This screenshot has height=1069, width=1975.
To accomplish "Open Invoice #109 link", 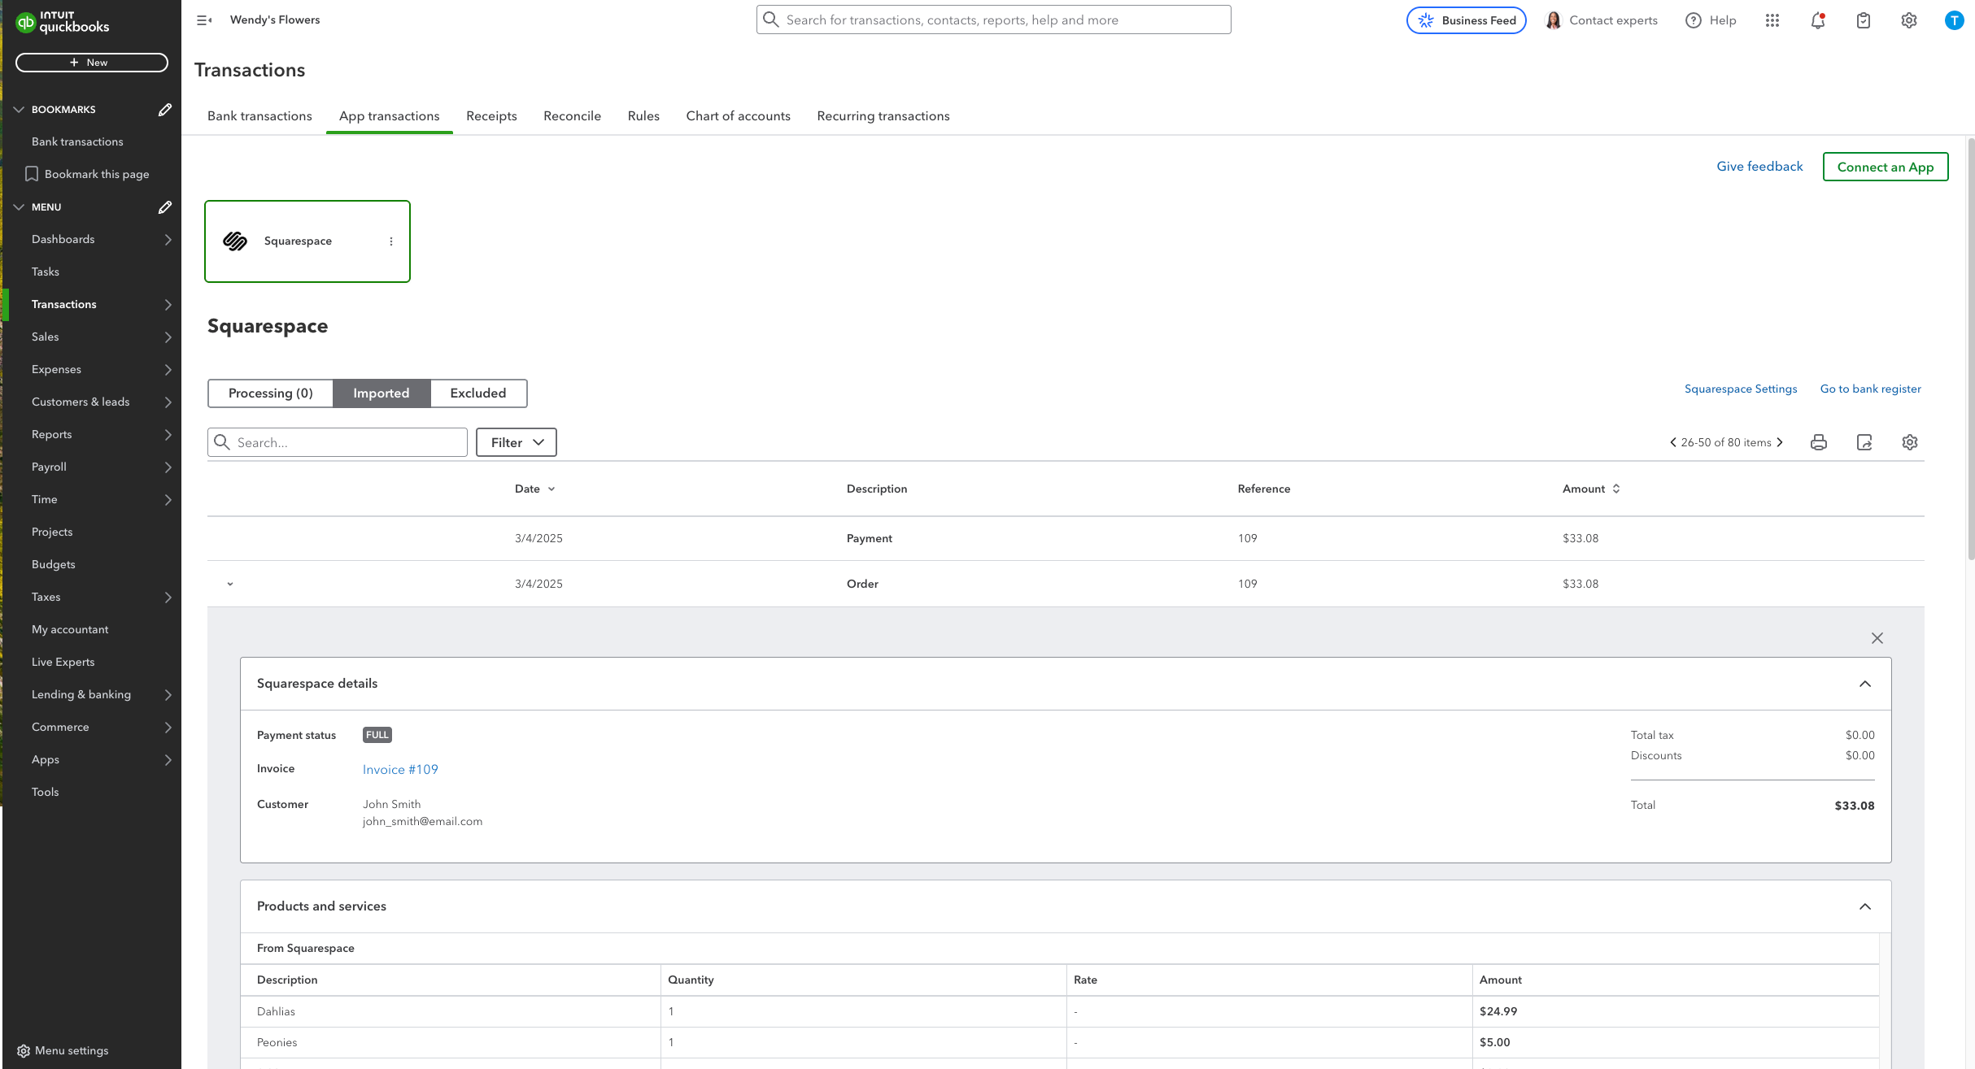I will (400, 770).
